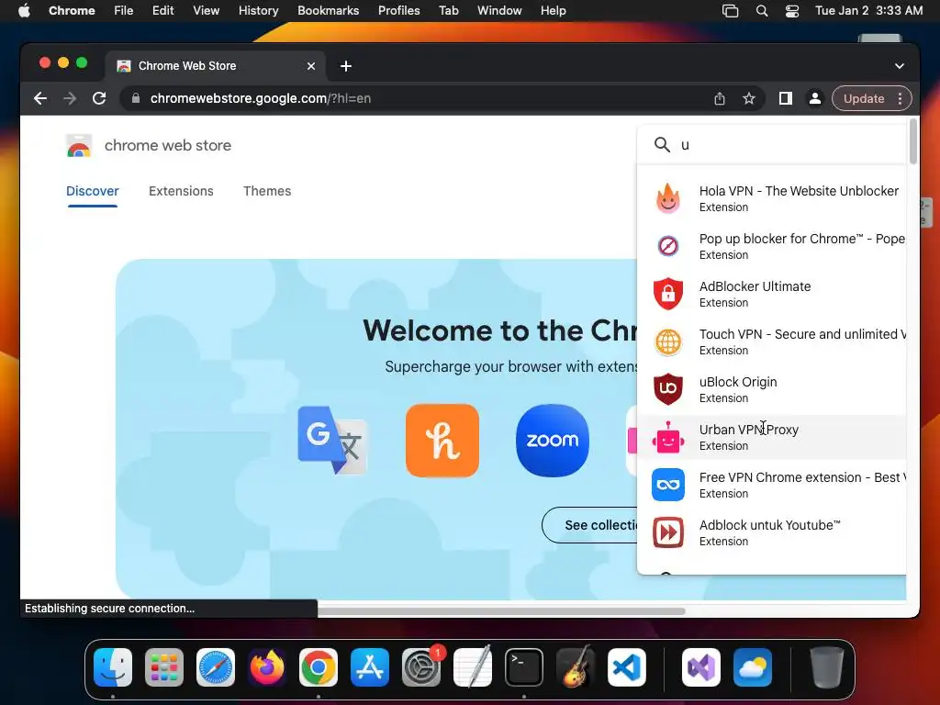Screen dimensions: 940x705
Task: Open Visual Studio Code from Dock
Action: click(626, 666)
